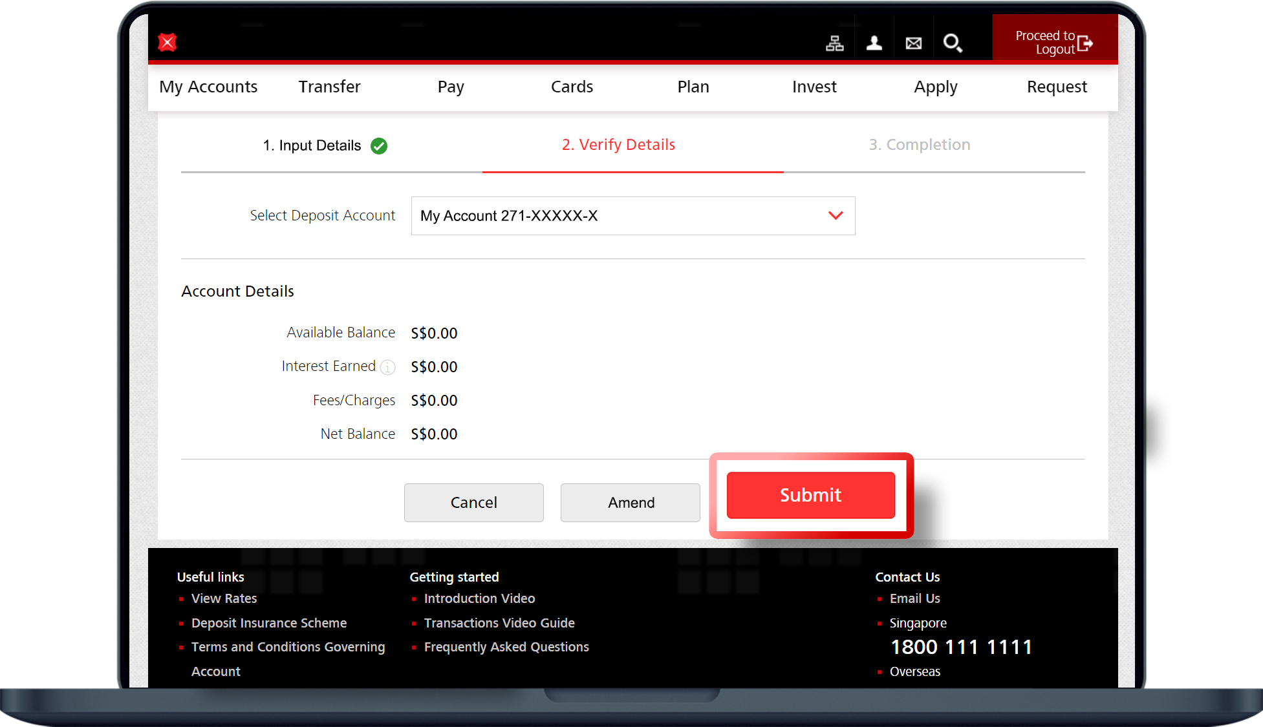This screenshot has width=1263, height=727.
Task: Open the Introduction Video link
Action: [x=479, y=598]
